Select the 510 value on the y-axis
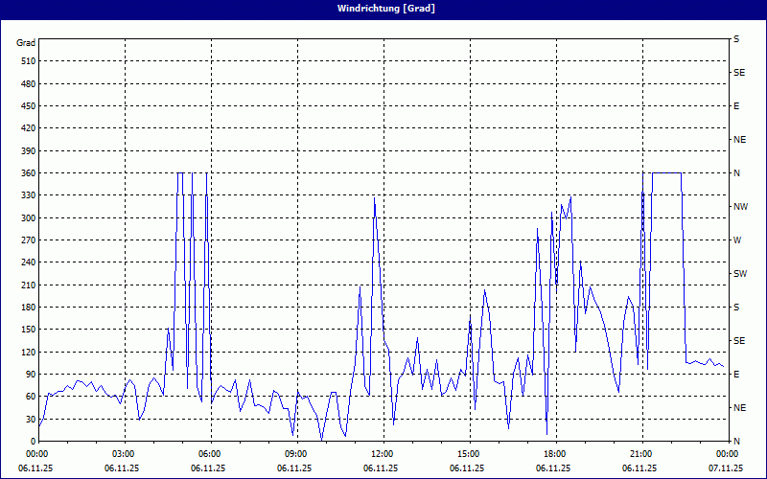Screen dimensions: 767x479 27,61
